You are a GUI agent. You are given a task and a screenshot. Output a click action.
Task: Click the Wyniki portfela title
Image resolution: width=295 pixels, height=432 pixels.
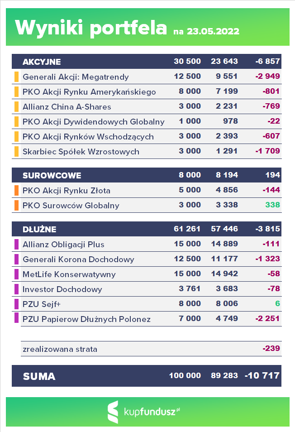(x=91, y=28)
